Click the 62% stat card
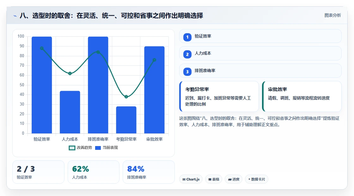 coord(94,172)
